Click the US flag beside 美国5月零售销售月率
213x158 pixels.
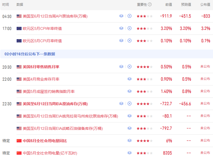tap(19, 67)
